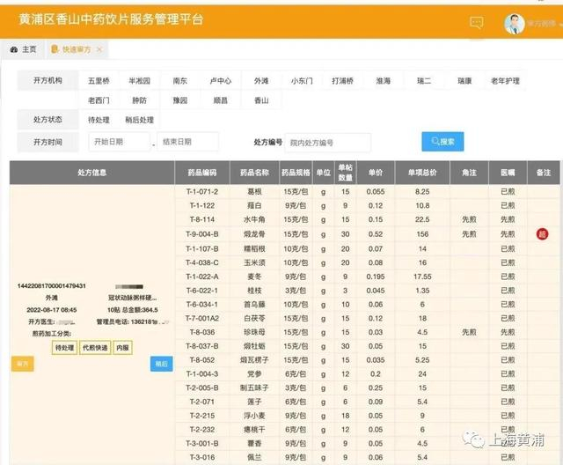Viewport: 563px width, 465px height.
Task: Filter institutions by 半淞园
Action: 139,81
